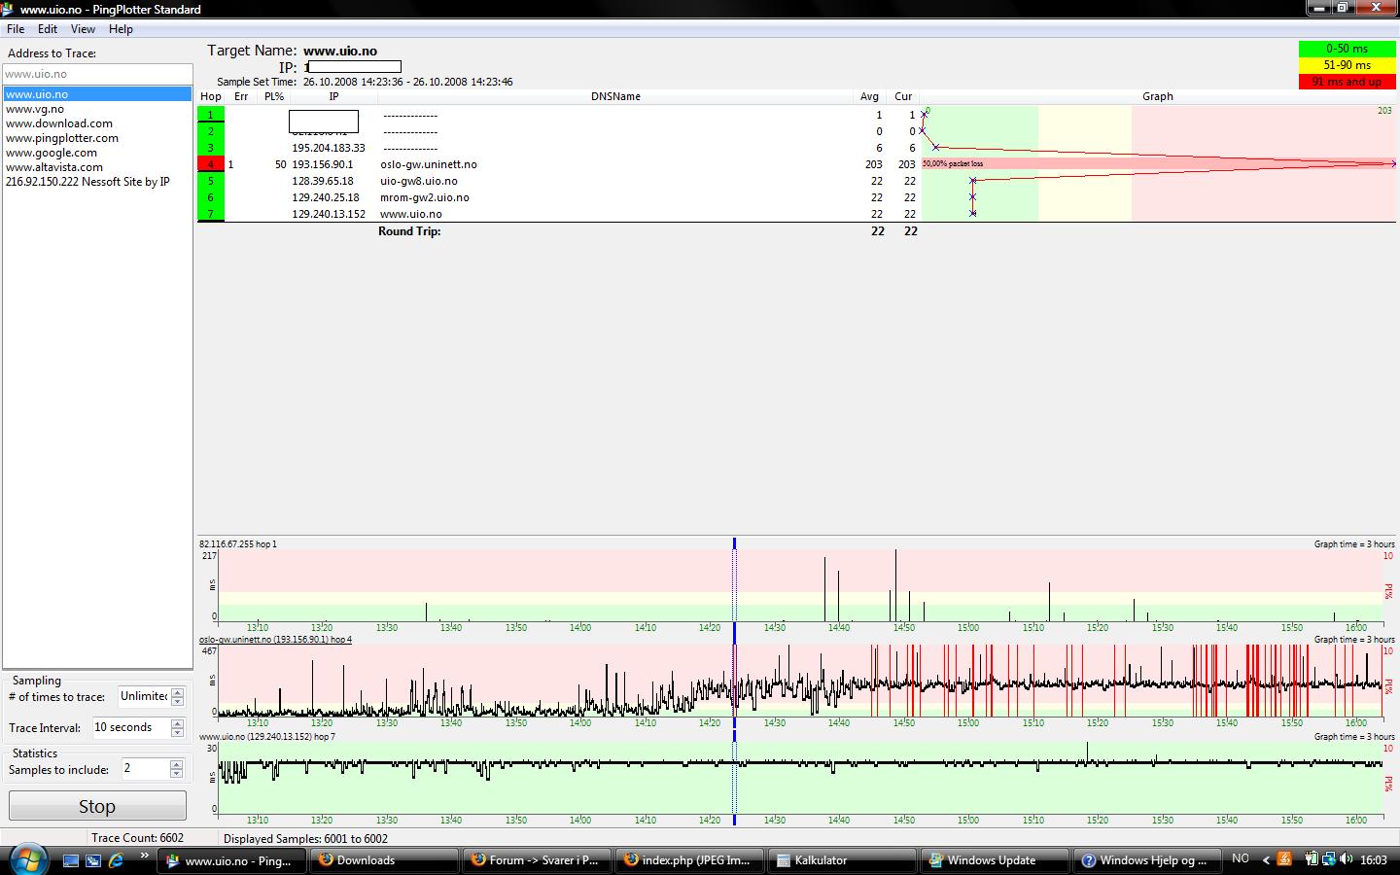Viewport: 1400px width, 875px height.
Task: Select www.pingplotter.com in the address list
Action: 62,138
